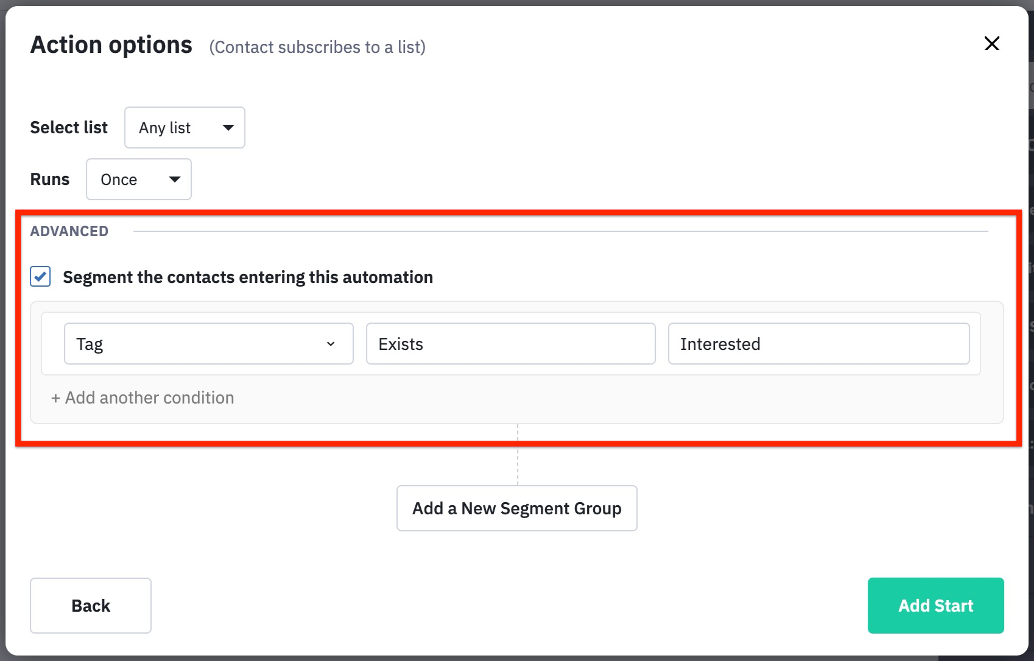
Task: Go back with the Back button
Action: click(x=91, y=606)
